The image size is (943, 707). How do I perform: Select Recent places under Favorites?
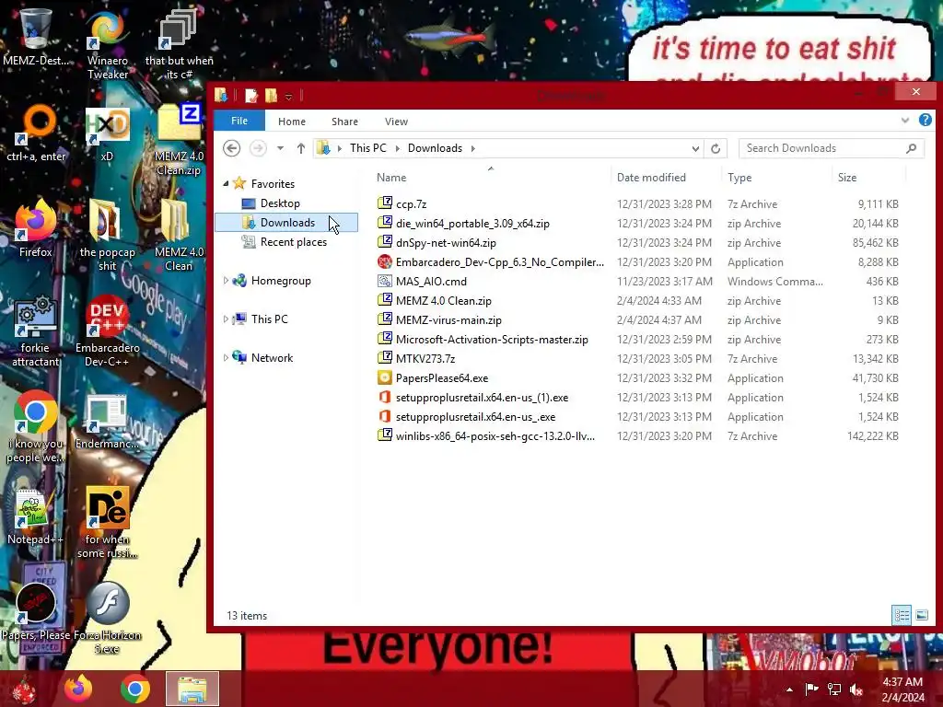(293, 242)
